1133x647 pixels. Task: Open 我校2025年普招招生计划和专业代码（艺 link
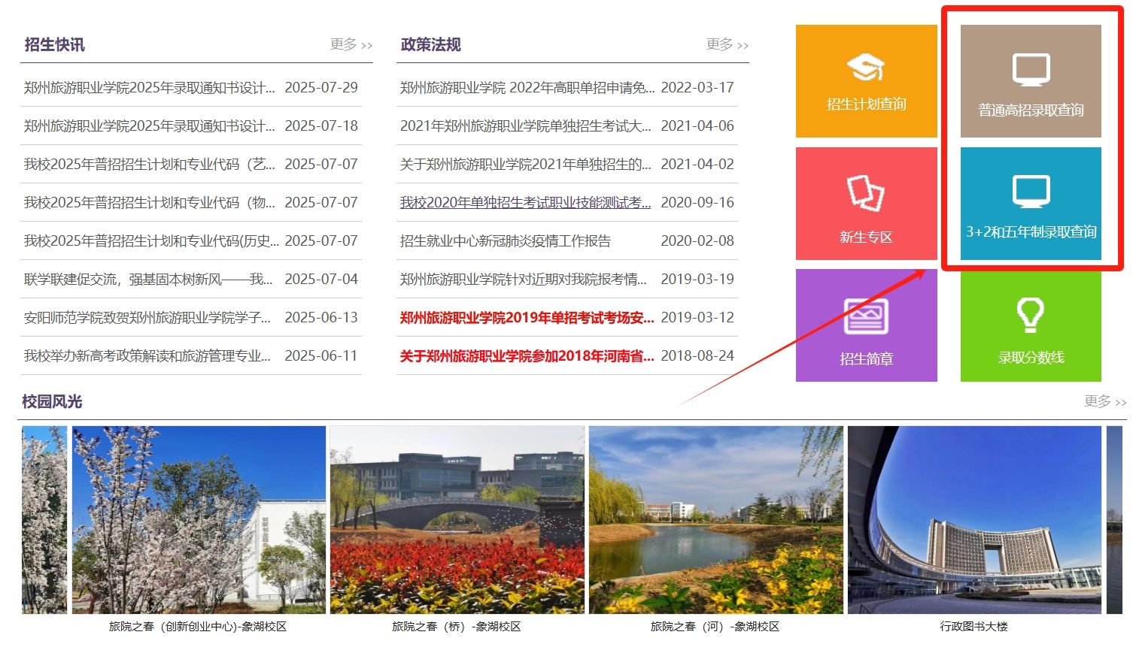[149, 165]
